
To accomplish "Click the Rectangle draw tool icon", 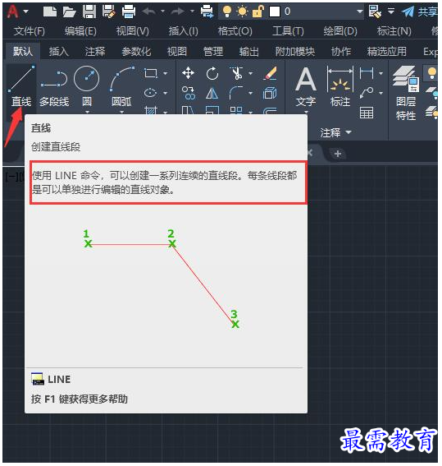I will pos(151,73).
